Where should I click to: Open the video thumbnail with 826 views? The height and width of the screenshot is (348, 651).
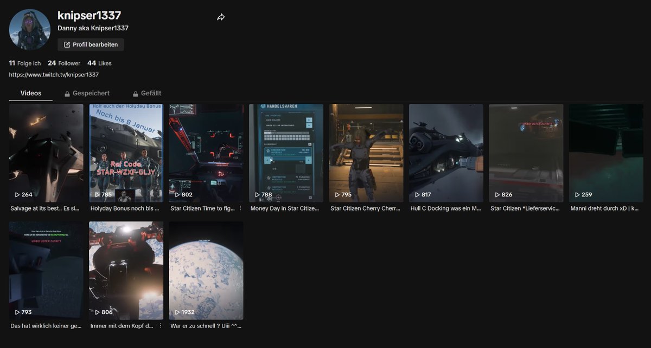526,153
